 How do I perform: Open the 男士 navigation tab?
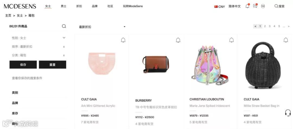[x=63, y=6]
